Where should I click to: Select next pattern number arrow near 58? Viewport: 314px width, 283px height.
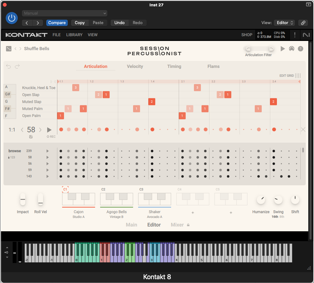pyautogui.click(x=40, y=130)
